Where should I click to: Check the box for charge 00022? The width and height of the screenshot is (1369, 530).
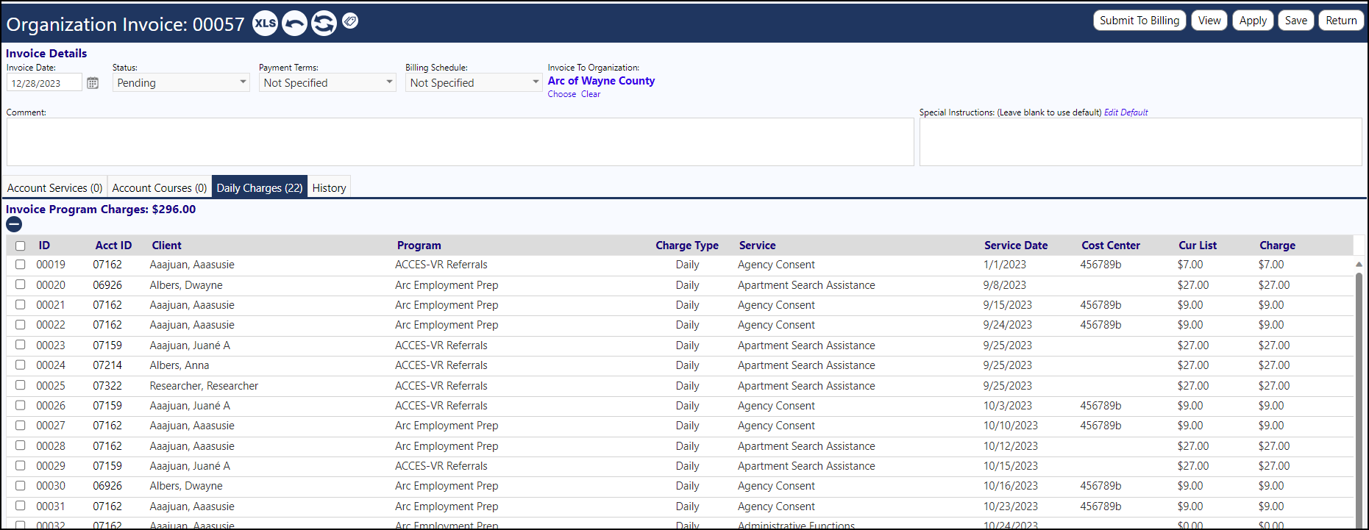point(21,325)
